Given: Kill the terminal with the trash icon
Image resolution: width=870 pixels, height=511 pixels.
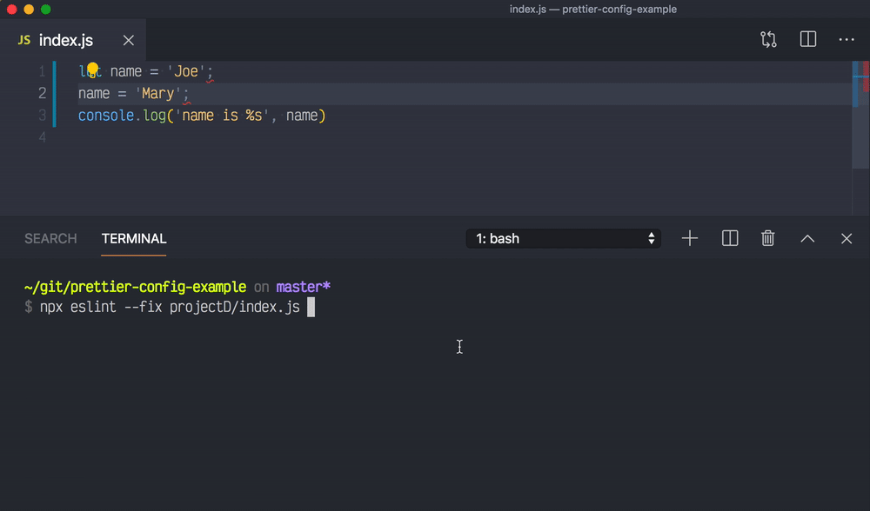Looking at the screenshot, I should 767,238.
